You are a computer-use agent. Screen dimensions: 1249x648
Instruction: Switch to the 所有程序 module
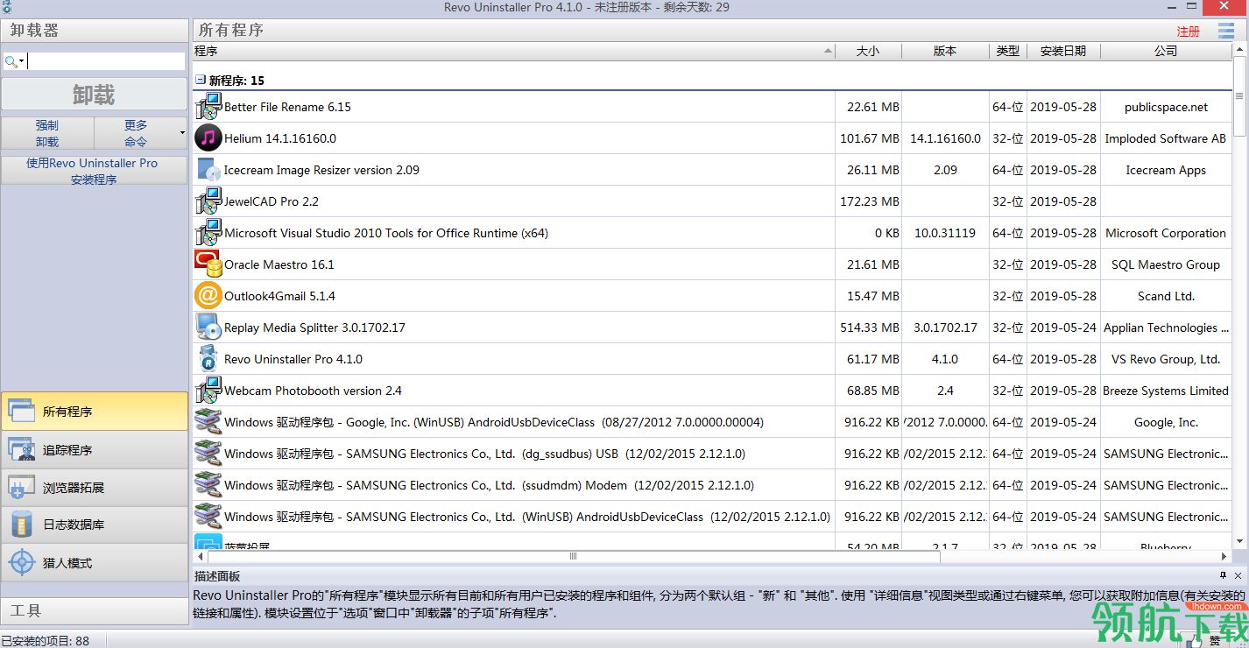point(94,411)
